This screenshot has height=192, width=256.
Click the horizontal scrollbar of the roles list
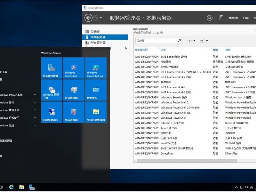[x=187, y=161]
